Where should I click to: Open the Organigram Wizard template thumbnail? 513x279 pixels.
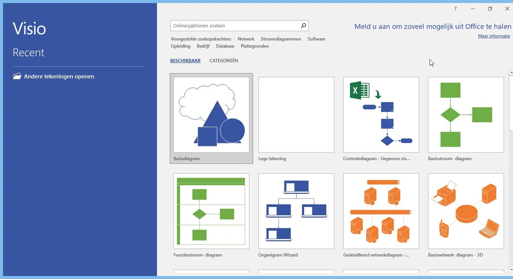(296, 211)
